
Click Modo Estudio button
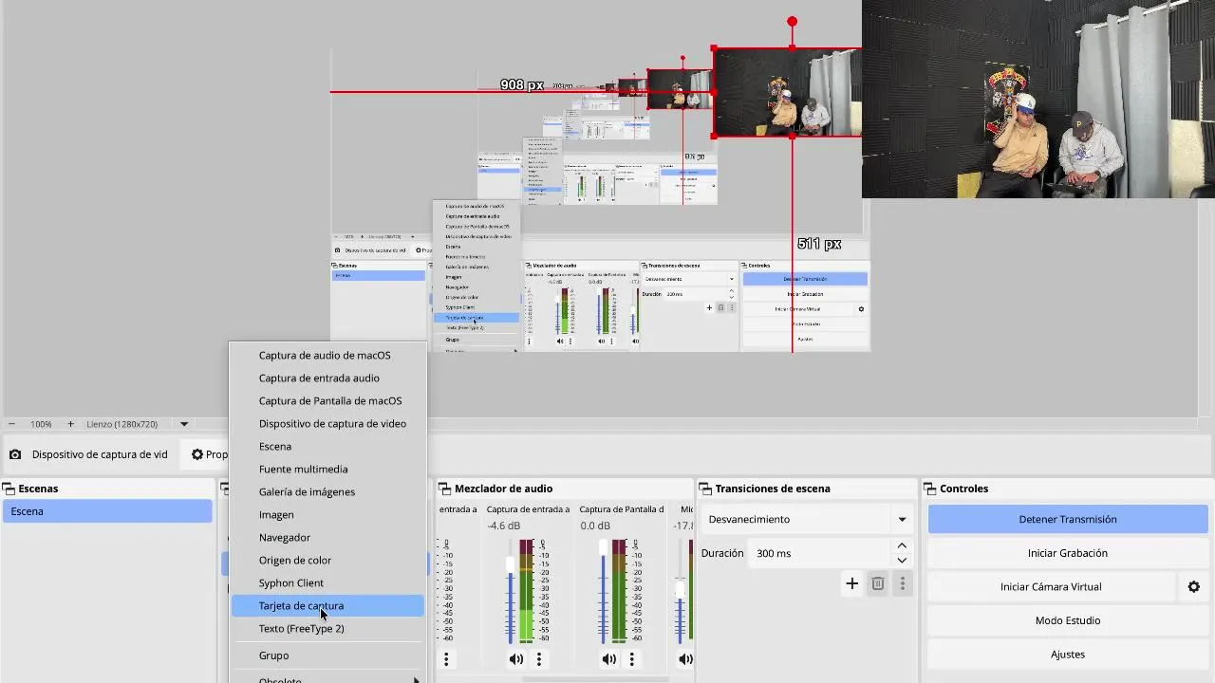click(1068, 620)
